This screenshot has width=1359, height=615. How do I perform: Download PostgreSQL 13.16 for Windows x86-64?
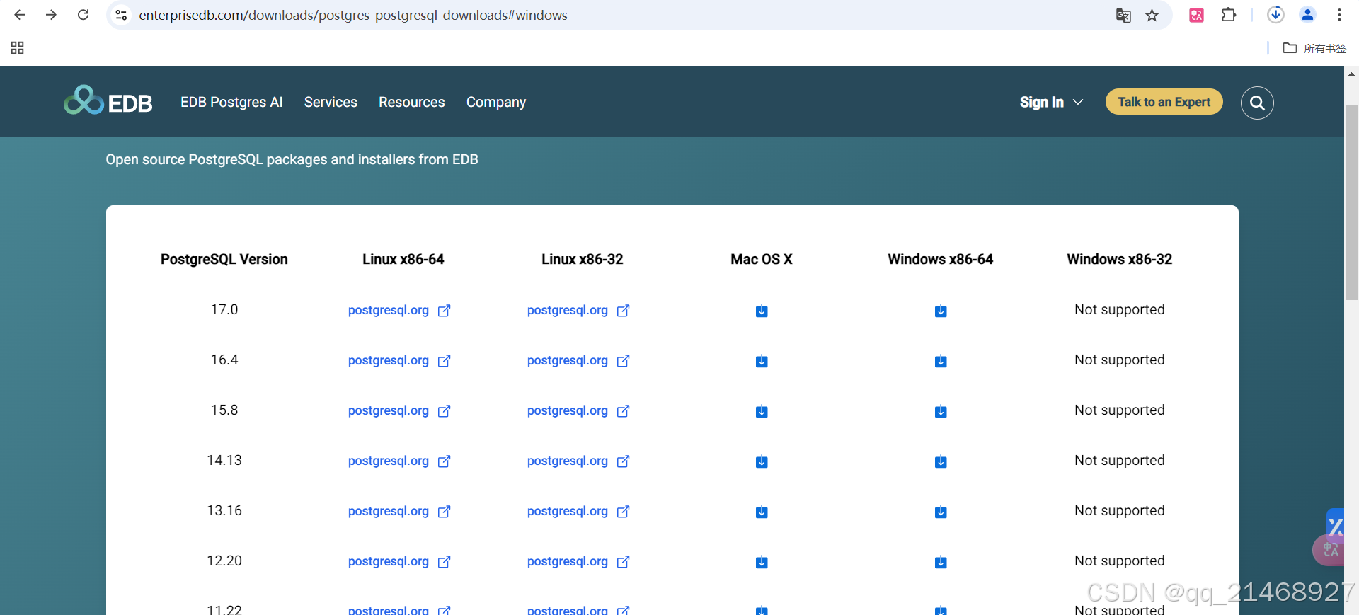pos(940,512)
